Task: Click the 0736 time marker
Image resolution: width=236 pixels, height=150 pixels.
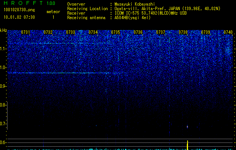Action: tap(138, 32)
